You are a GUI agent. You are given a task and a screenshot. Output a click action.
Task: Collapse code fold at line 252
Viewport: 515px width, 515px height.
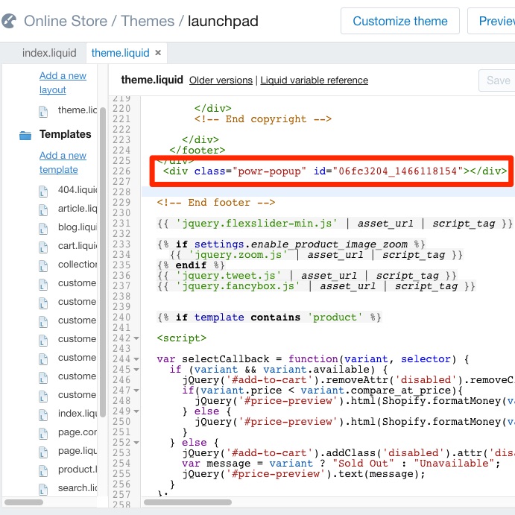[x=136, y=443]
